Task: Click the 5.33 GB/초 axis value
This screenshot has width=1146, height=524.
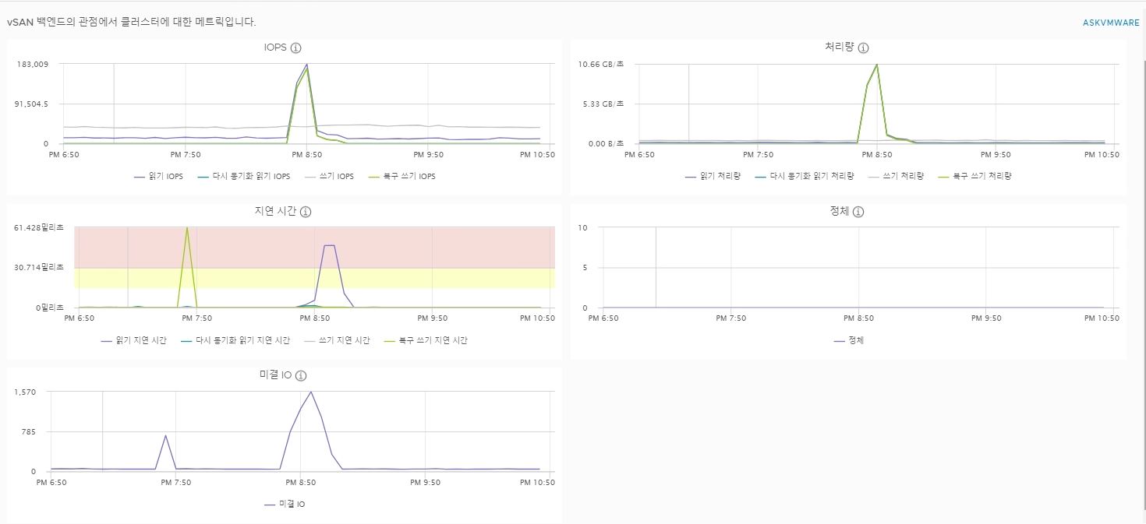Action: 603,104
